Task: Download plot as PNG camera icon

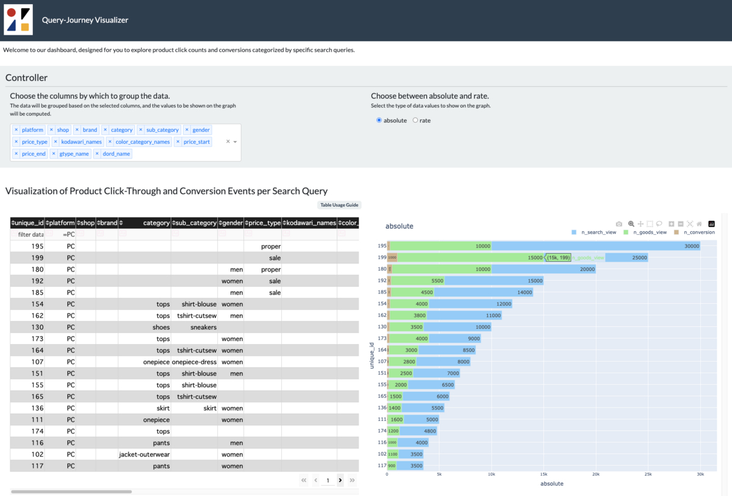Action: (x=619, y=224)
